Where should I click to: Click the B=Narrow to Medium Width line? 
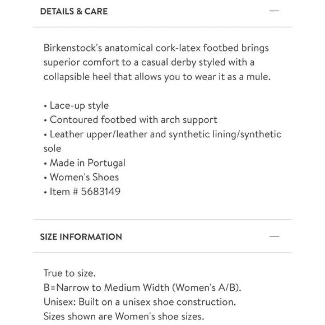tap(142, 287)
